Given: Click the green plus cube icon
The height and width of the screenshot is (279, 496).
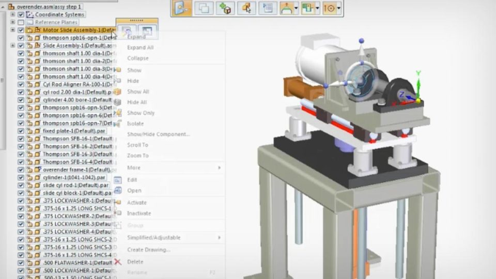Looking at the screenshot, I should [x=225, y=8].
